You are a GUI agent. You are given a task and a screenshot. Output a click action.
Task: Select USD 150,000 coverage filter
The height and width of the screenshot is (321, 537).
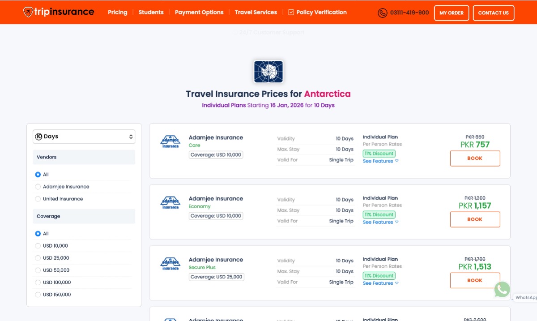(x=38, y=295)
